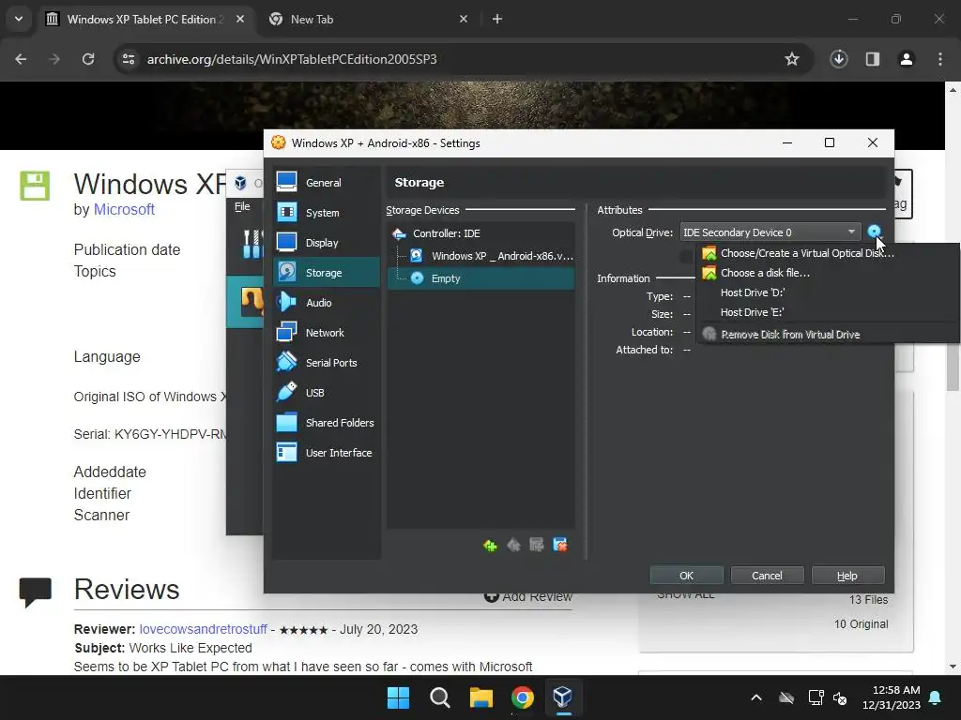Open reviewer lovecowsandretrostuff profile link
The image size is (961, 720).
click(x=203, y=629)
